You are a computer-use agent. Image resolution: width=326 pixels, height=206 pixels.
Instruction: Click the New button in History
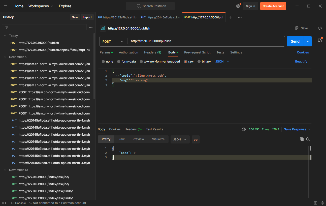[75, 17]
